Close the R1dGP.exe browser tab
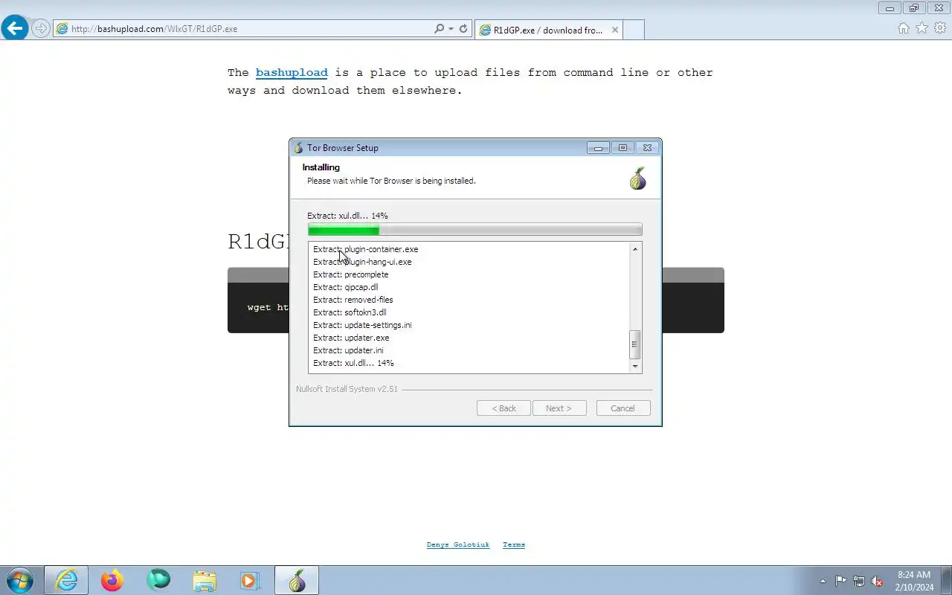 pos(615,30)
